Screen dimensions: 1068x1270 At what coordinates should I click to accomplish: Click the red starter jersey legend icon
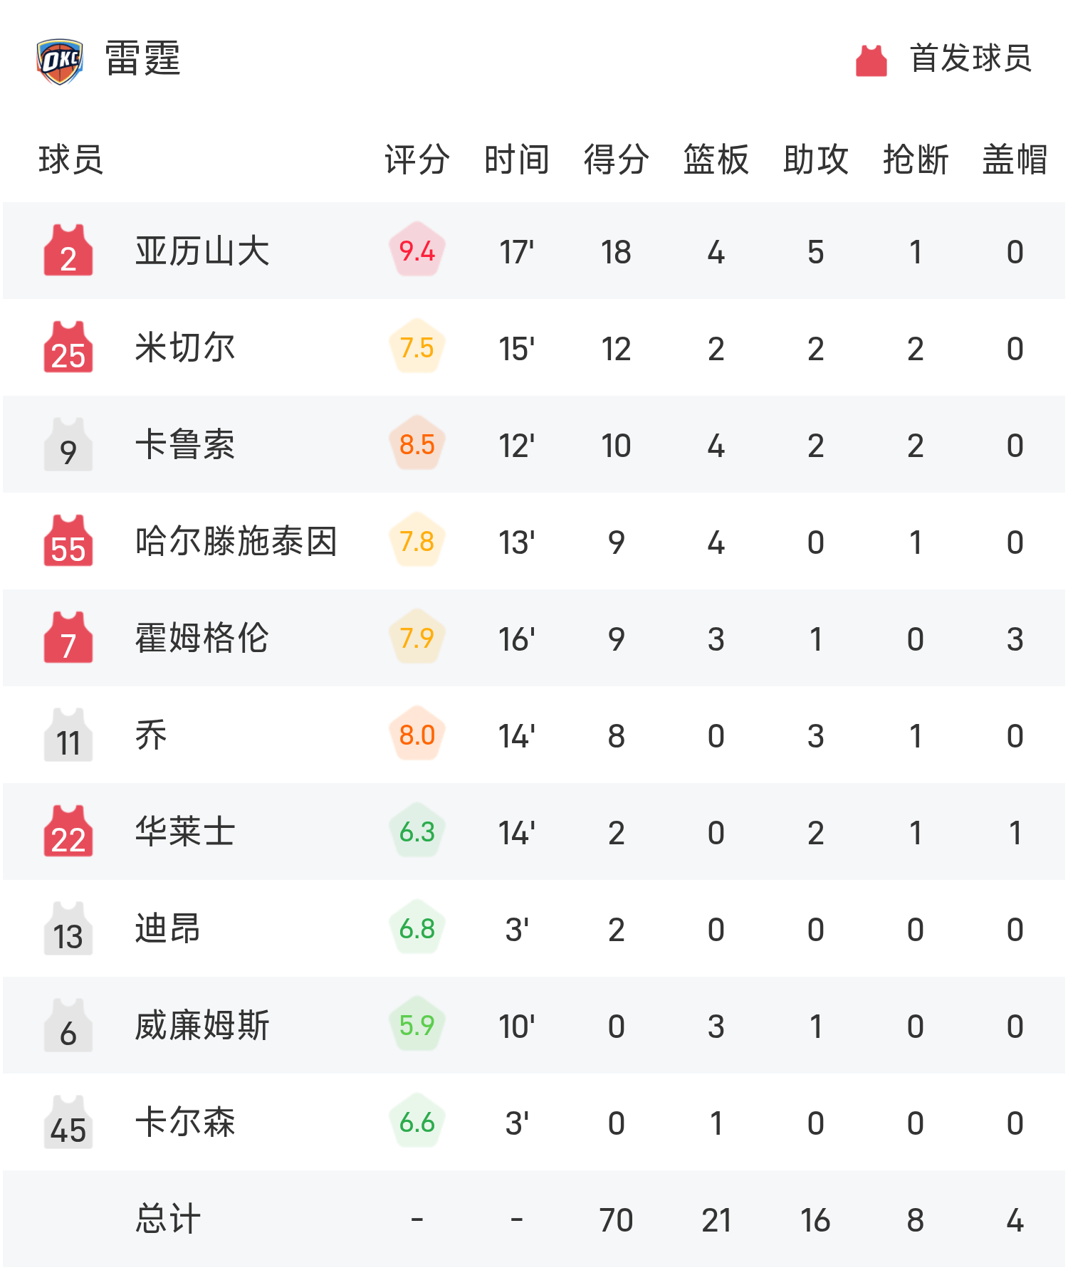[871, 61]
